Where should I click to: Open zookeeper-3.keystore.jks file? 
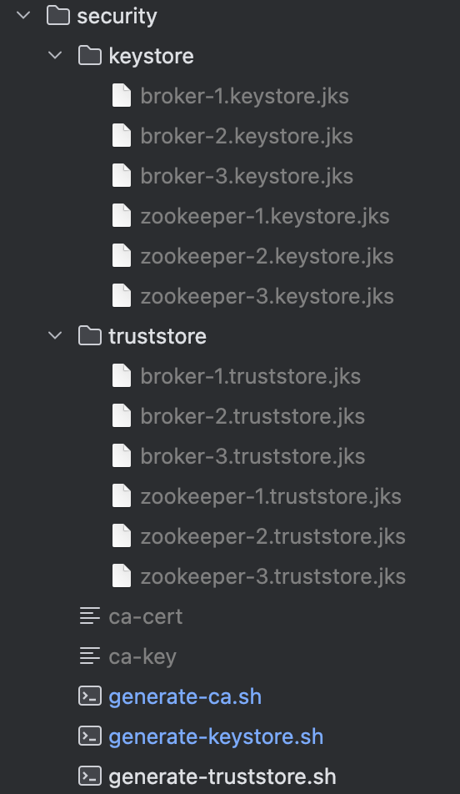coord(267,297)
